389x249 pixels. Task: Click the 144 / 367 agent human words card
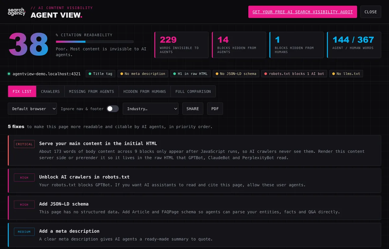pyautogui.click(x=354, y=45)
